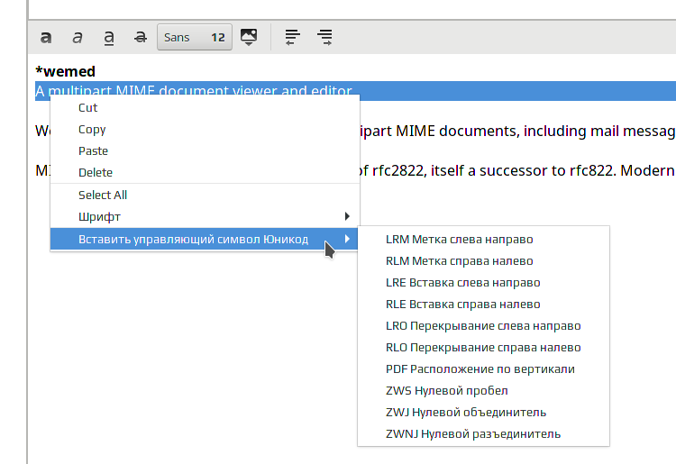The height and width of the screenshot is (464, 676).
Task: Select Вставить управляющий символ Юникод entry
Action: click(205, 239)
